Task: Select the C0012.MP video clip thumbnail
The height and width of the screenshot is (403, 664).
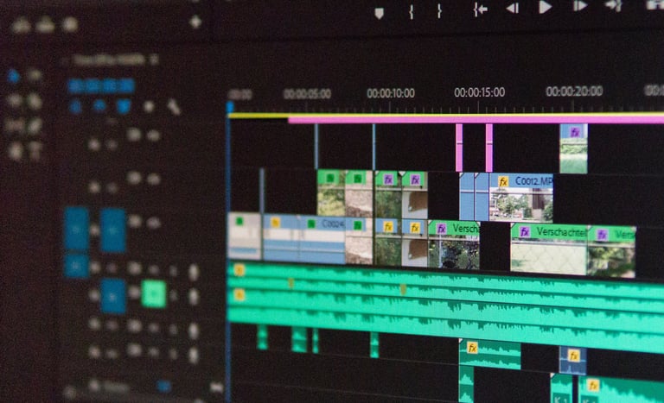Action: point(520,205)
